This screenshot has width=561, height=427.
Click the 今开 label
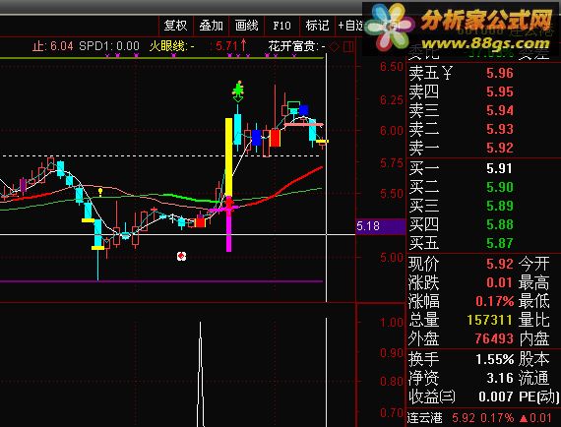[533, 264]
